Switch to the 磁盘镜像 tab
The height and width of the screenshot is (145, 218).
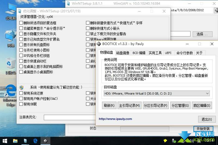[123, 53]
